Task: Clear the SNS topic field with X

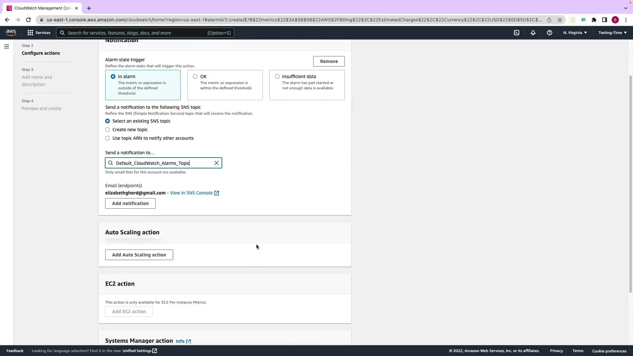Action: click(217, 163)
